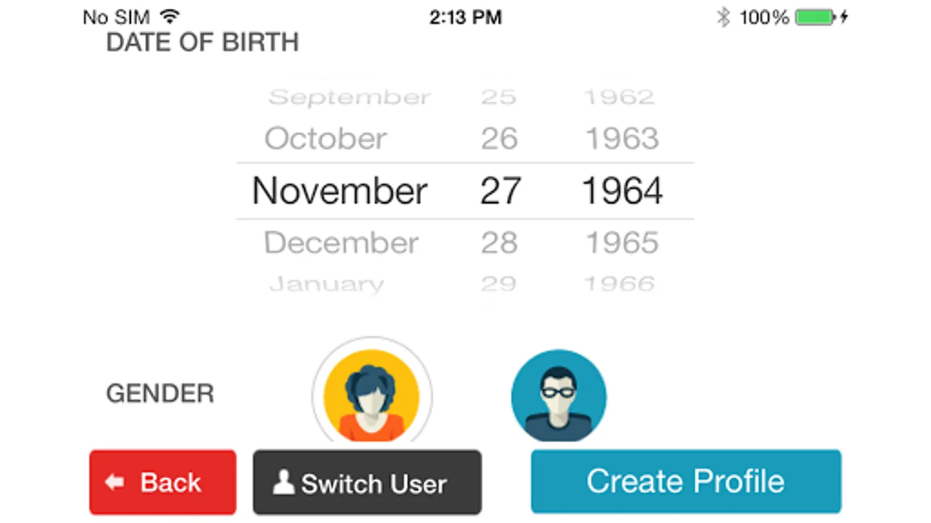Screen dimensions: 931x523
Task: Select the male gender avatar with glasses
Action: tap(559, 396)
